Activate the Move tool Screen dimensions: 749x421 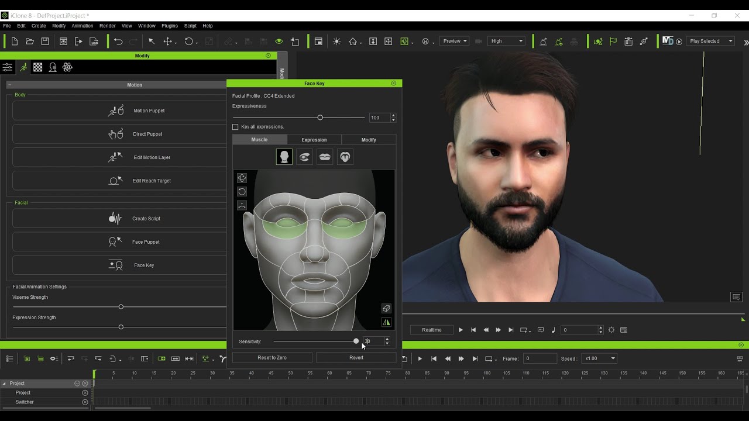[x=168, y=41]
